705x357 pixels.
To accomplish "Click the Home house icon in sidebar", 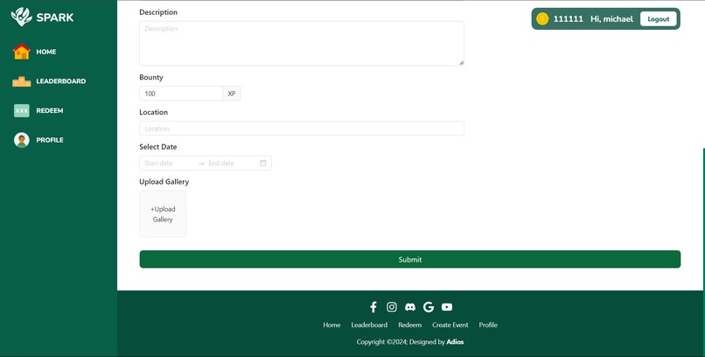I will [x=22, y=52].
